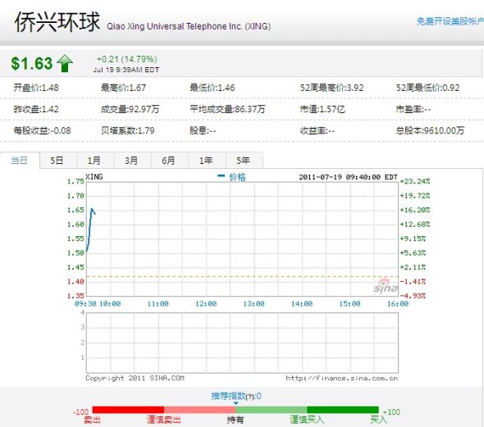
Task: Click the 最高价:1.67 value
Action: pyautogui.click(x=124, y=88)
